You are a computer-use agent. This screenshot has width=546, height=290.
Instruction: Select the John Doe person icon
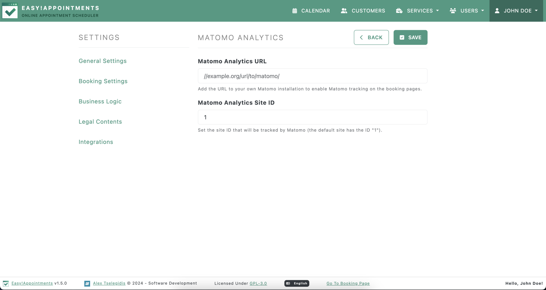tap(497, 11)
